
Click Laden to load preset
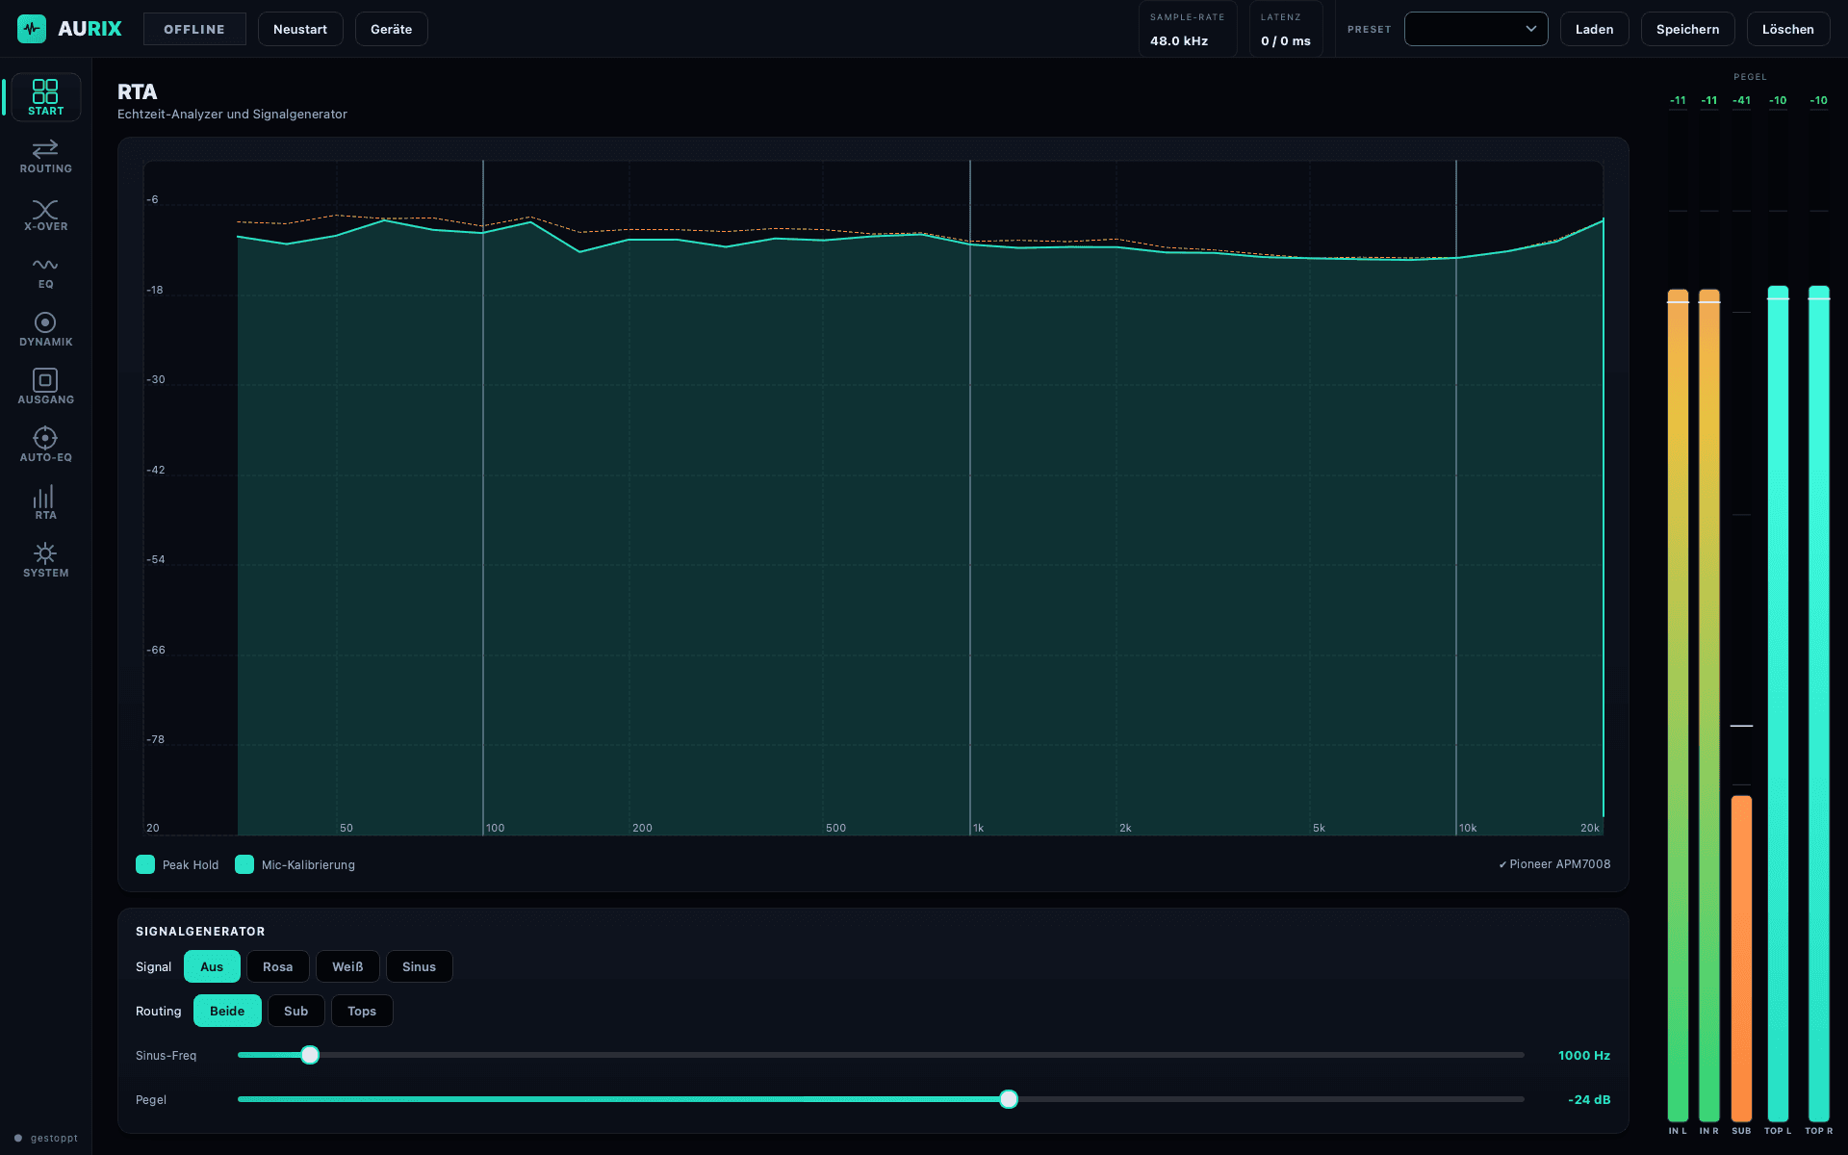tap(1594, 29)
